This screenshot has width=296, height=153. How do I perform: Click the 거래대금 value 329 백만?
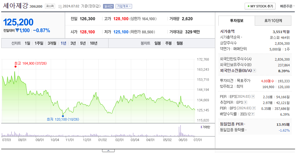[193, 32]
